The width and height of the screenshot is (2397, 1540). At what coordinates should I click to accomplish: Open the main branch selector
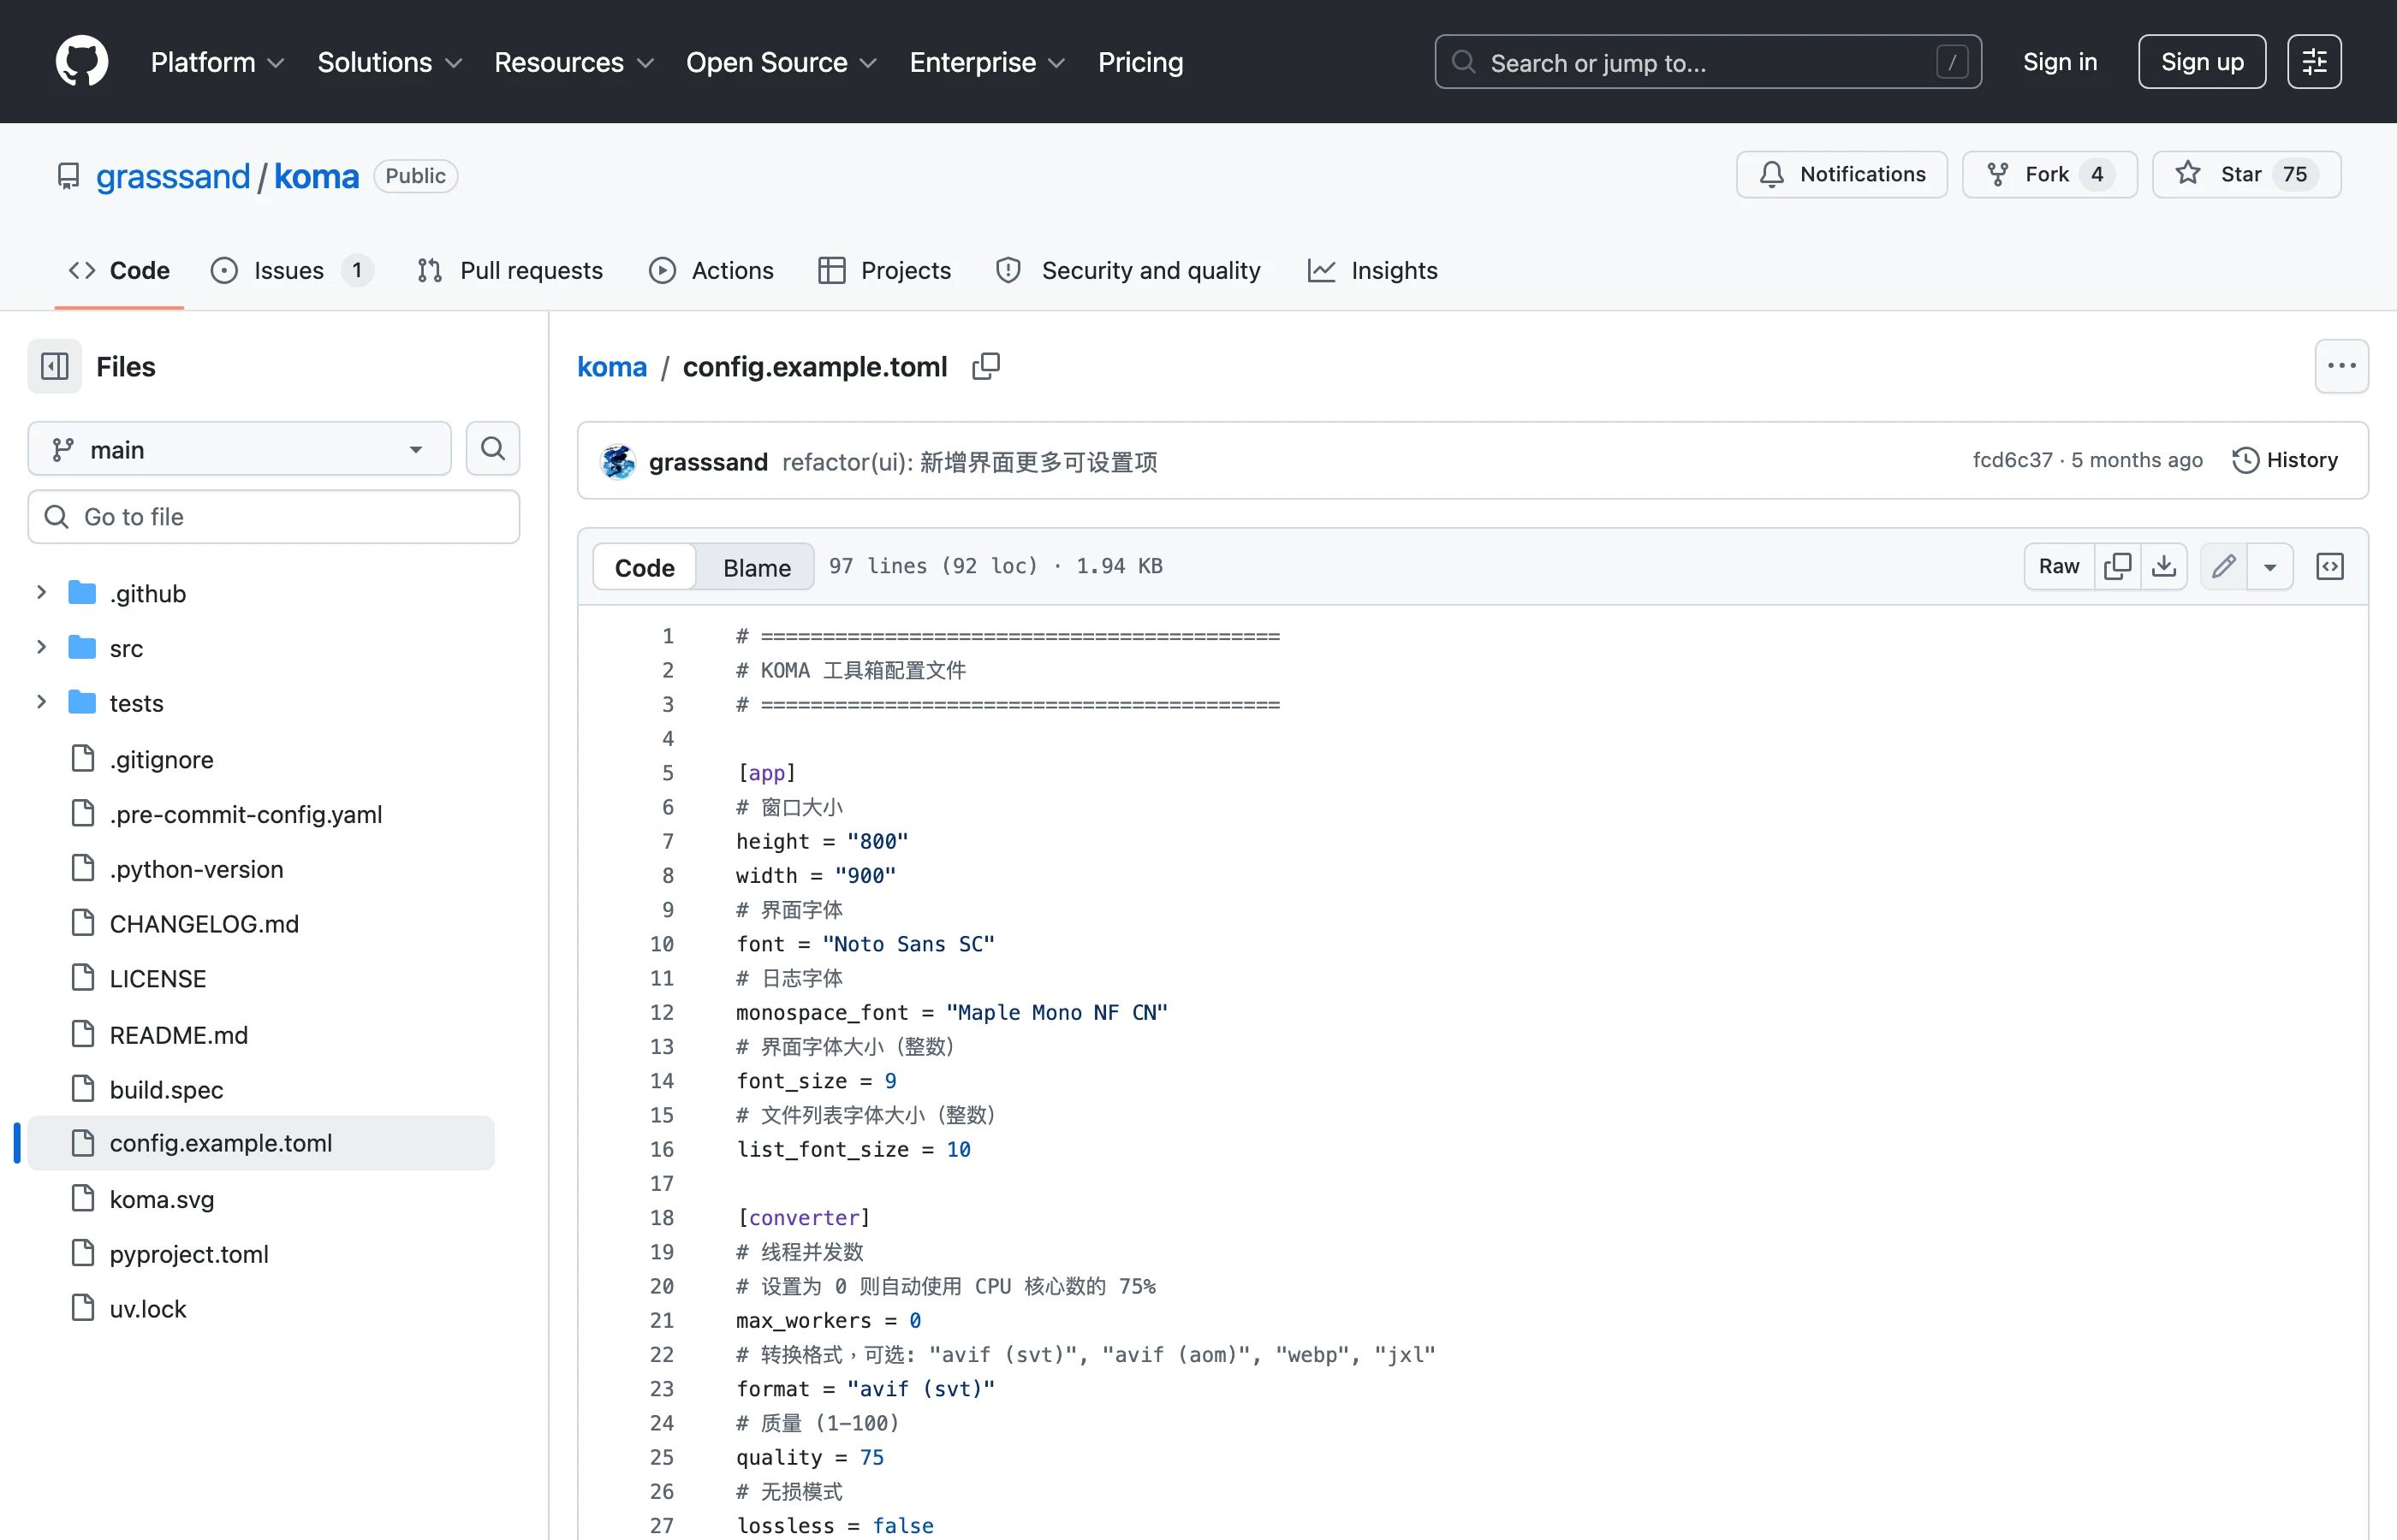tap(239, 449)
